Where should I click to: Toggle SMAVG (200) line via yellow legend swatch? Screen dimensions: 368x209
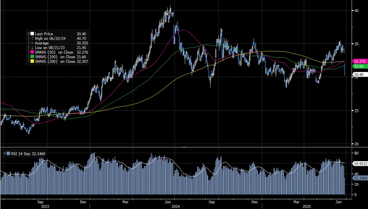click(x=32, y=61)
